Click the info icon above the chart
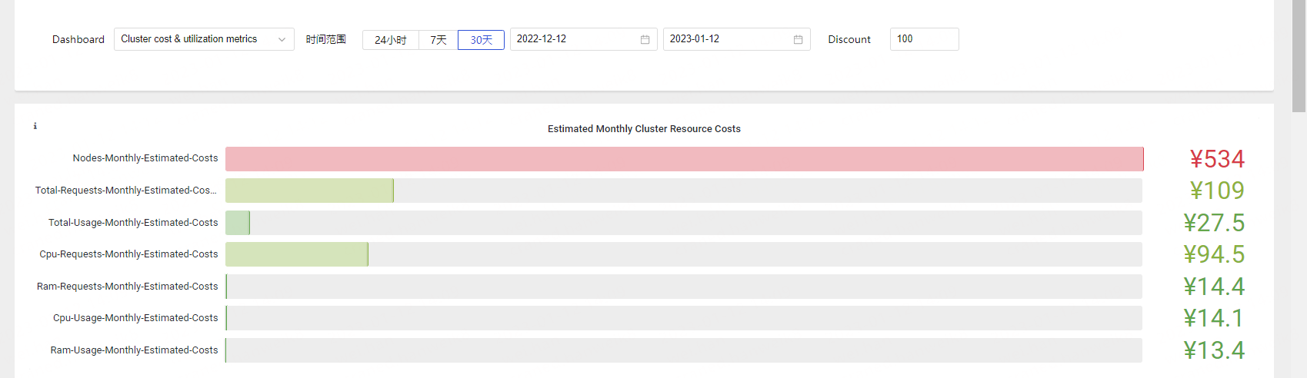Image resolution: width=1307 pixels, height=378 pixels. [x=35, y=126]
